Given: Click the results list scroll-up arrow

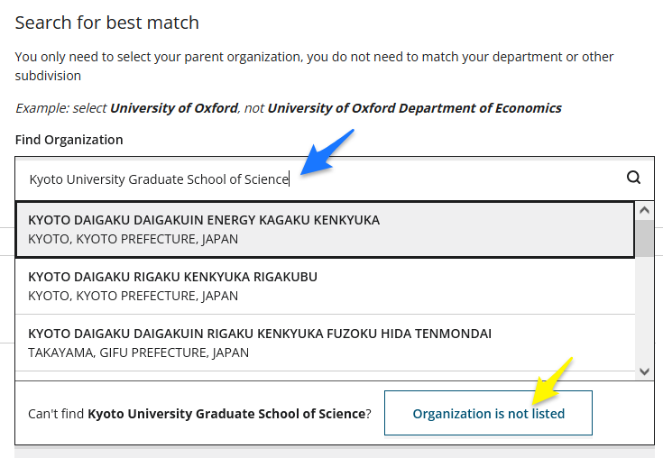Looking at the screenshot, I should point(644,210).
